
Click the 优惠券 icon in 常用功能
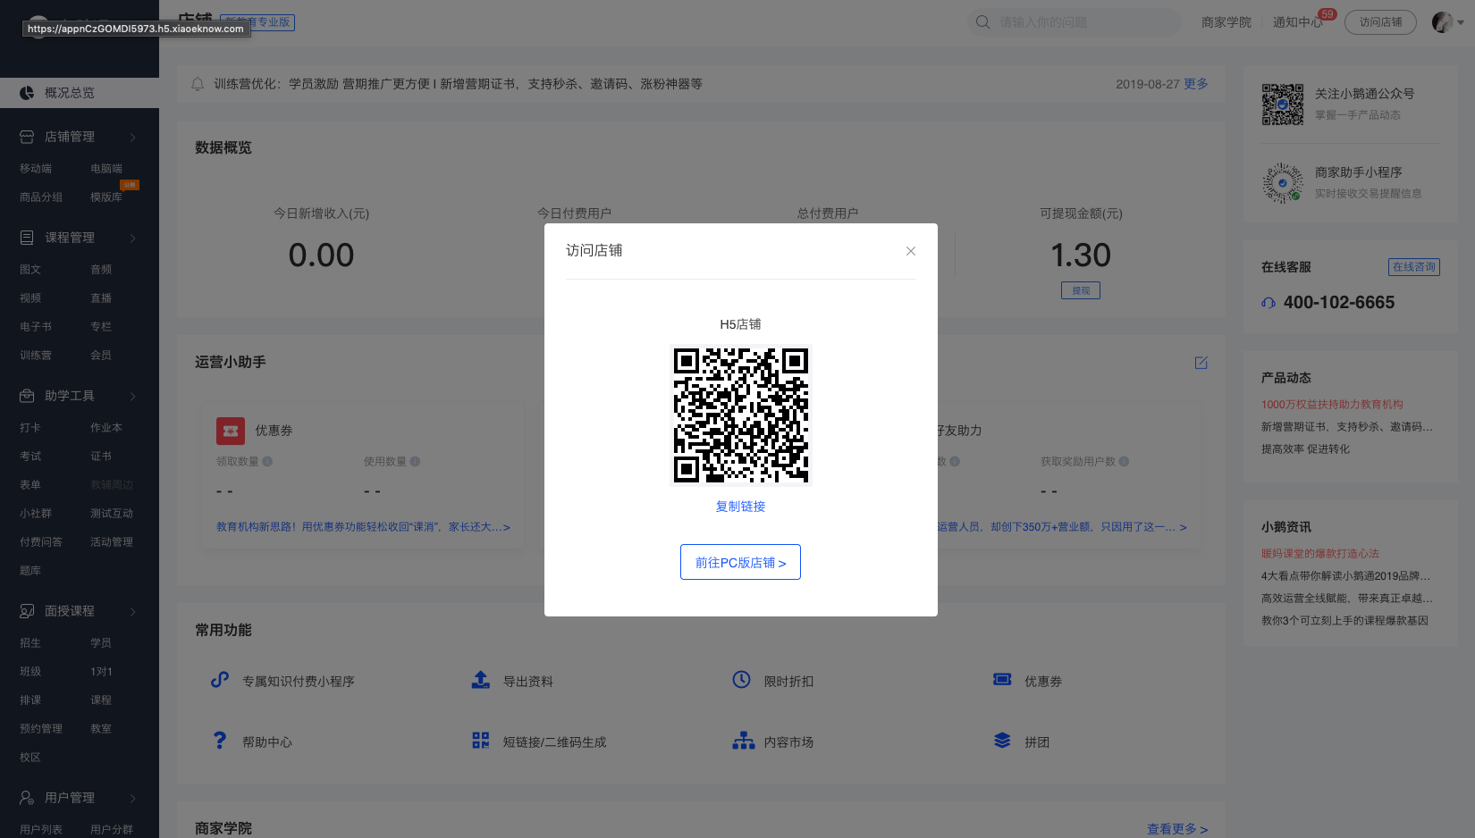coord(1002,680)
